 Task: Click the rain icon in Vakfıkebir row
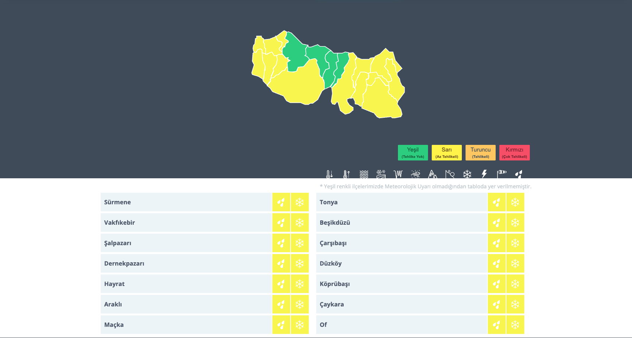[x=281, y=222]
